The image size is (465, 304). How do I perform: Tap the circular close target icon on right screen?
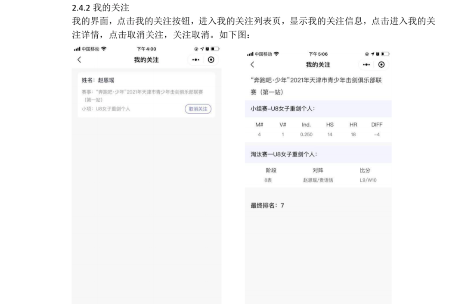tap(381, 64)
